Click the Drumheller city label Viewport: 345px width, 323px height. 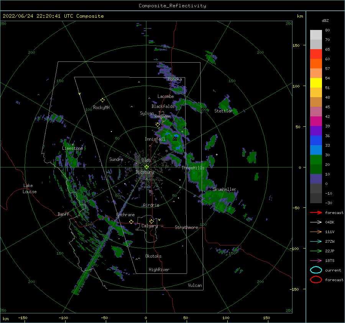[224, 189]
